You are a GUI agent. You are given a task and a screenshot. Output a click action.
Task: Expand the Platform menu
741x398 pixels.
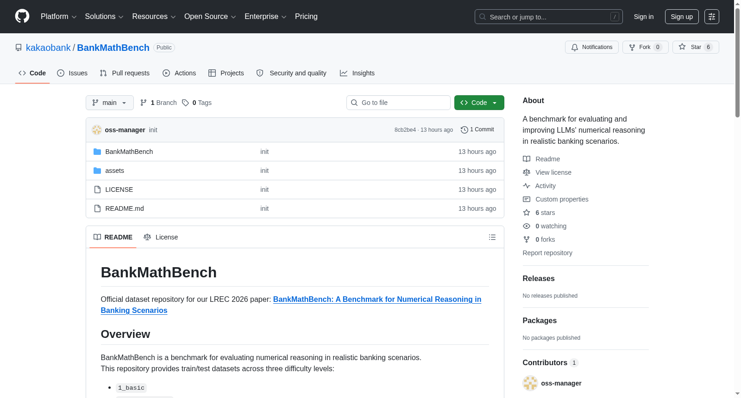pos(59,17)
